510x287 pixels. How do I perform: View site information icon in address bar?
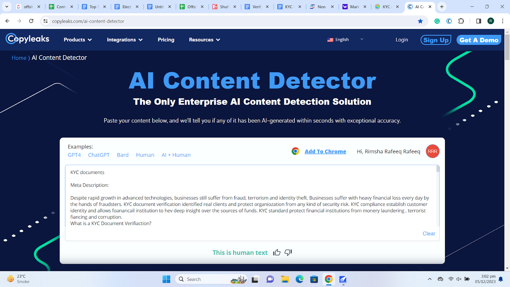(x=46, y=21)
